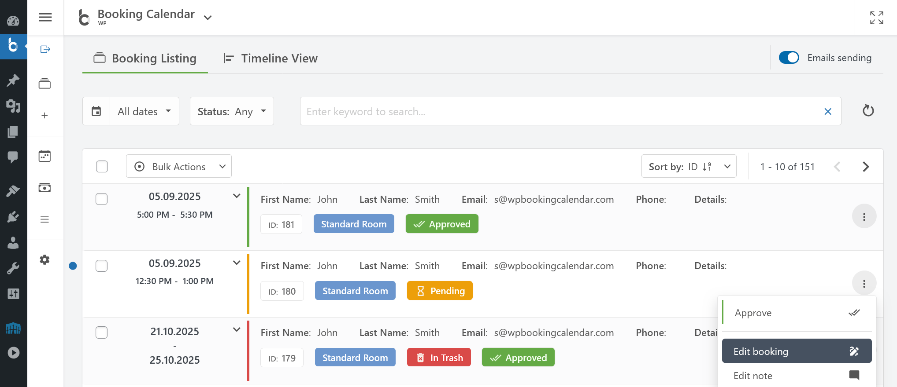This screenshot has width=897, height=387.
Task: Clear the search field with X icon
Action: 828,112
